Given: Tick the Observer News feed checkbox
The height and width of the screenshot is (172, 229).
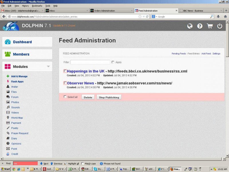Looking at the screenshot, I should click(65, 83).
